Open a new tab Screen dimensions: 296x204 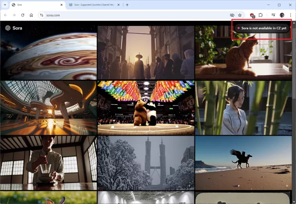pos(127,5)
